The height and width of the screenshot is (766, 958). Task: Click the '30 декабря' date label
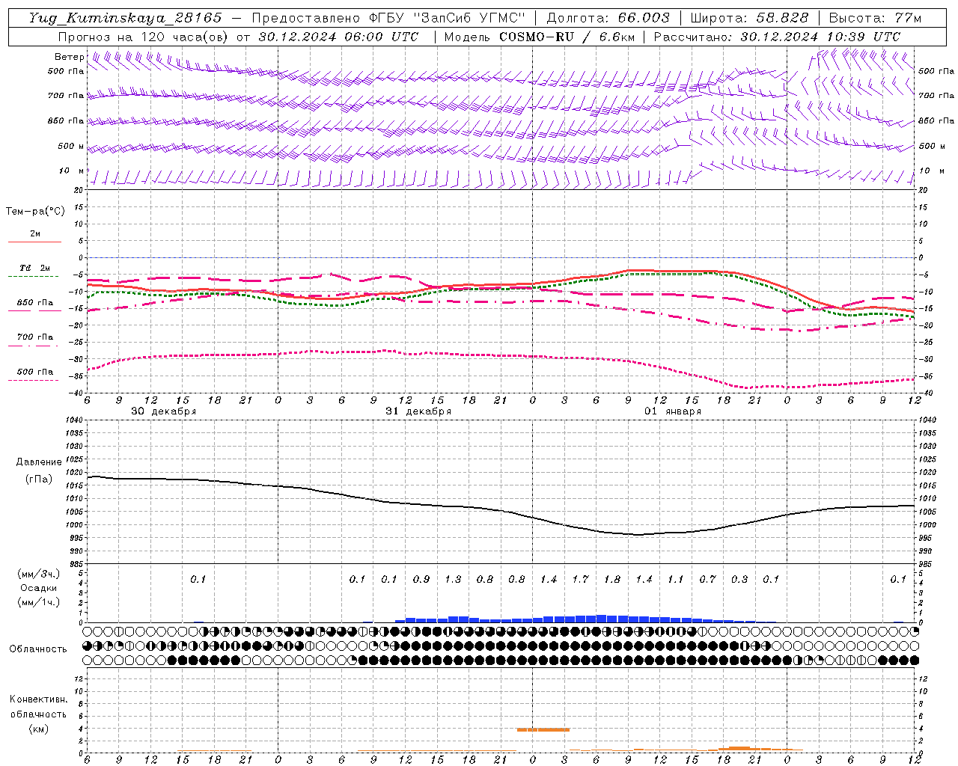pyautogui.click(x=164, y=411)
